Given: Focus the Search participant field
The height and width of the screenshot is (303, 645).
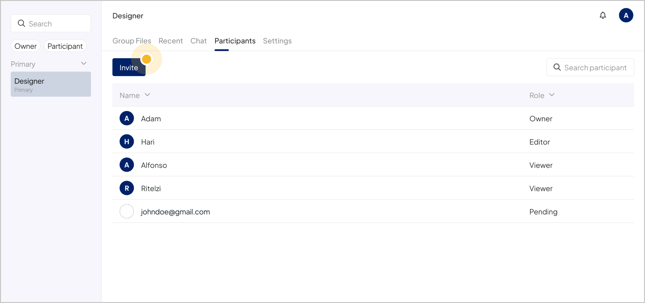Looking at the screenshot, I should (595, 67).
